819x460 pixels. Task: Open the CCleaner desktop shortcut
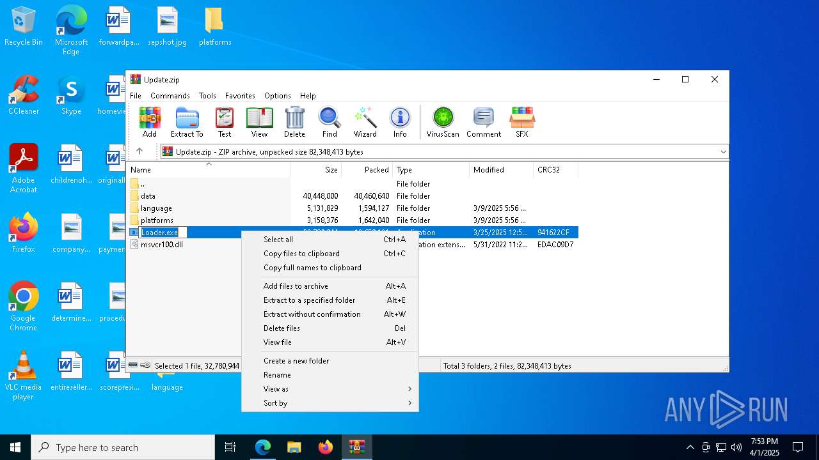click(24, 96)
